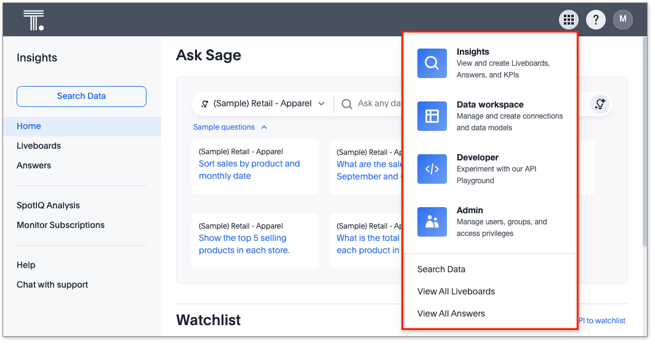Collapse the Sample questions section
655x346 pixels.
[x=230, y=127]
